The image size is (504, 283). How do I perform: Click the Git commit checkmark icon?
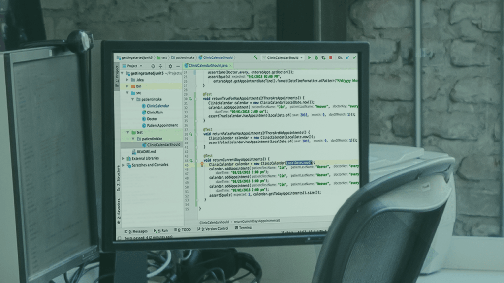(354, 57)
